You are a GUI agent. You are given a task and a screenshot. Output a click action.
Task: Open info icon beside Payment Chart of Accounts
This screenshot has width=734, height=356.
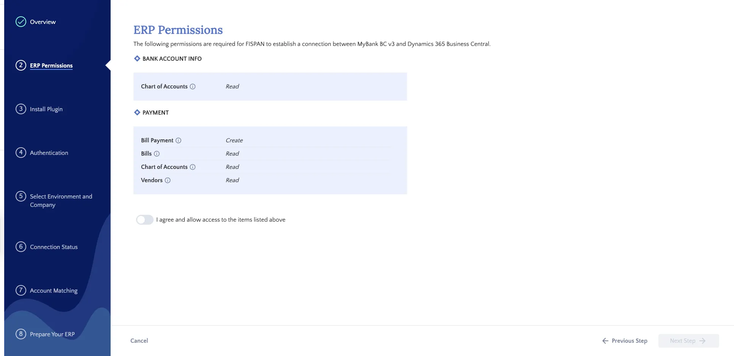[x=193, y=167]
